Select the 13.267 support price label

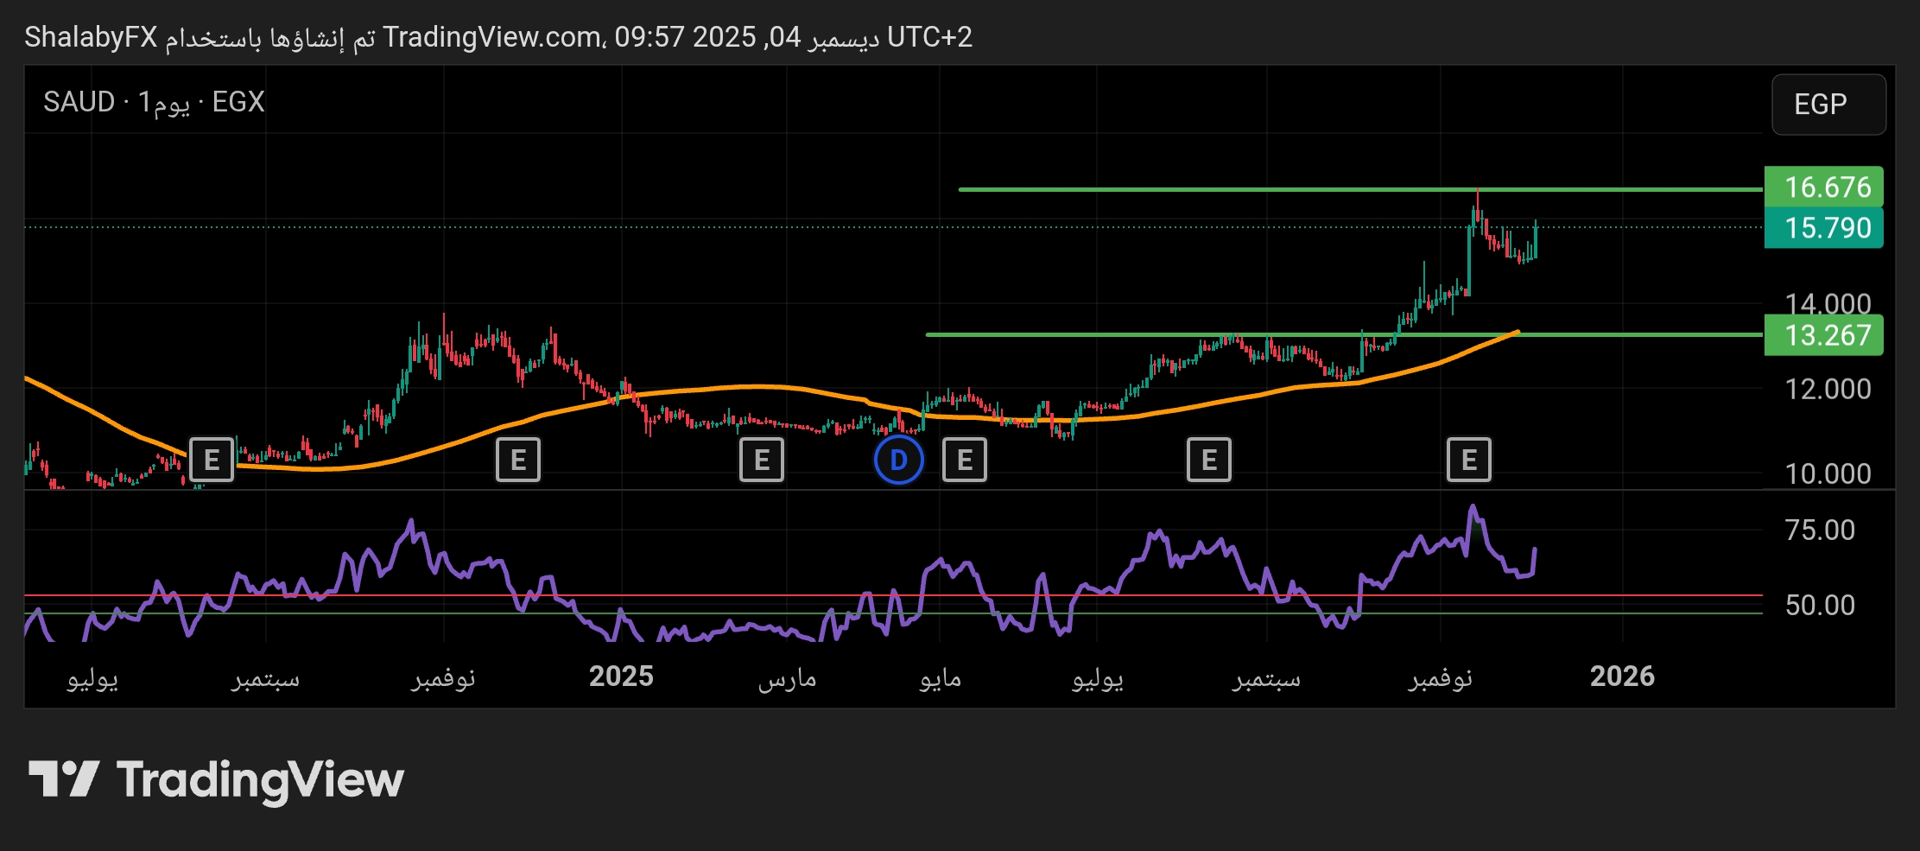pos(1823,335)
